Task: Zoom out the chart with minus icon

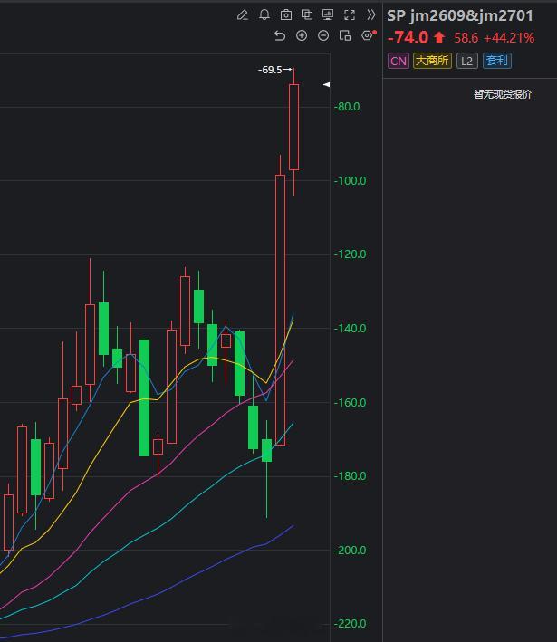Action: pyautogui.click(x=323, y=35)
